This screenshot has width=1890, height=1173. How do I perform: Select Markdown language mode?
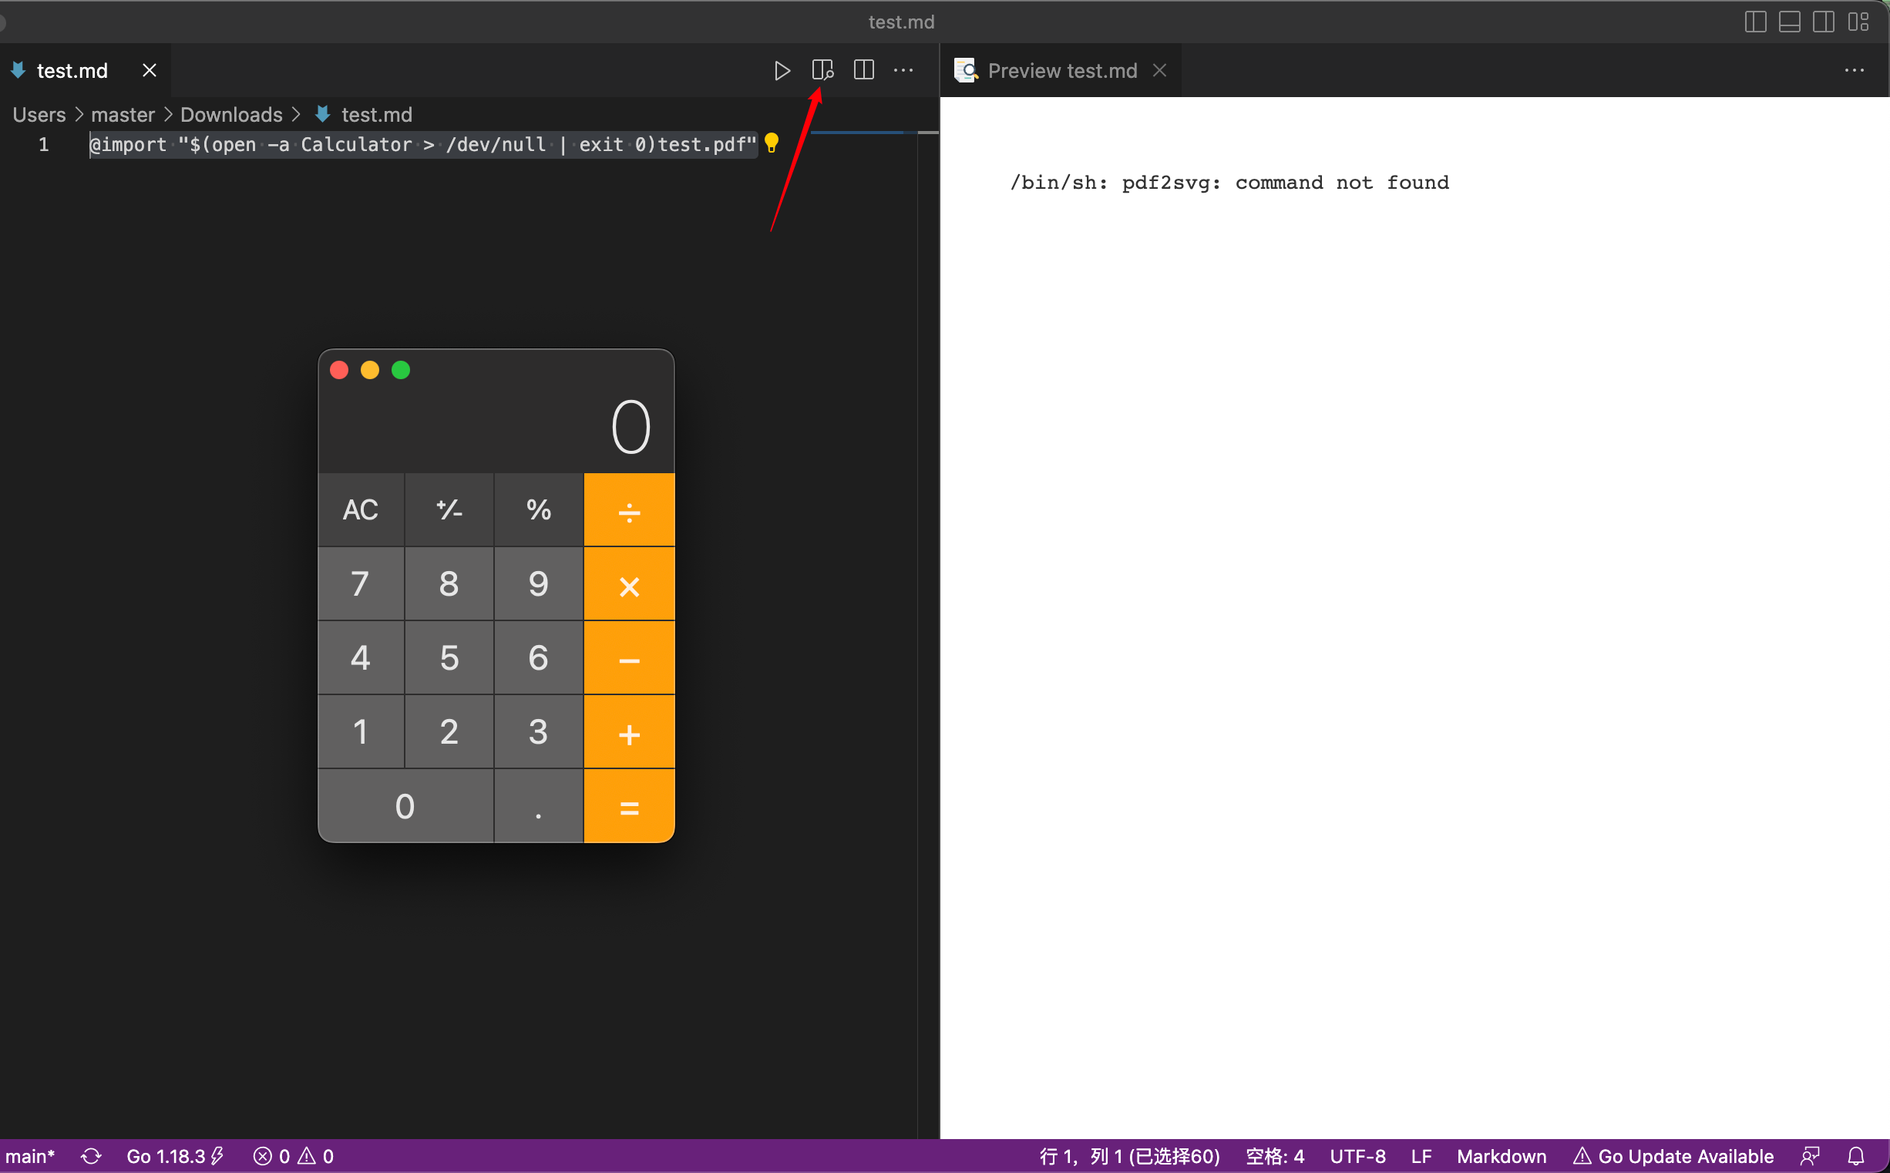coord(1502,1156)
